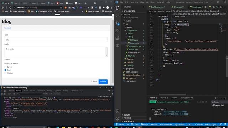This screenshot has width=228, height=128.
Task: Select the End radio option
Action: click(5, 70)
